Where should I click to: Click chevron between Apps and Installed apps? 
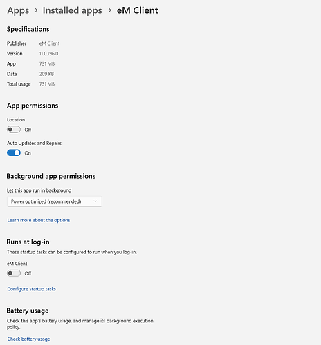(36, 10)
